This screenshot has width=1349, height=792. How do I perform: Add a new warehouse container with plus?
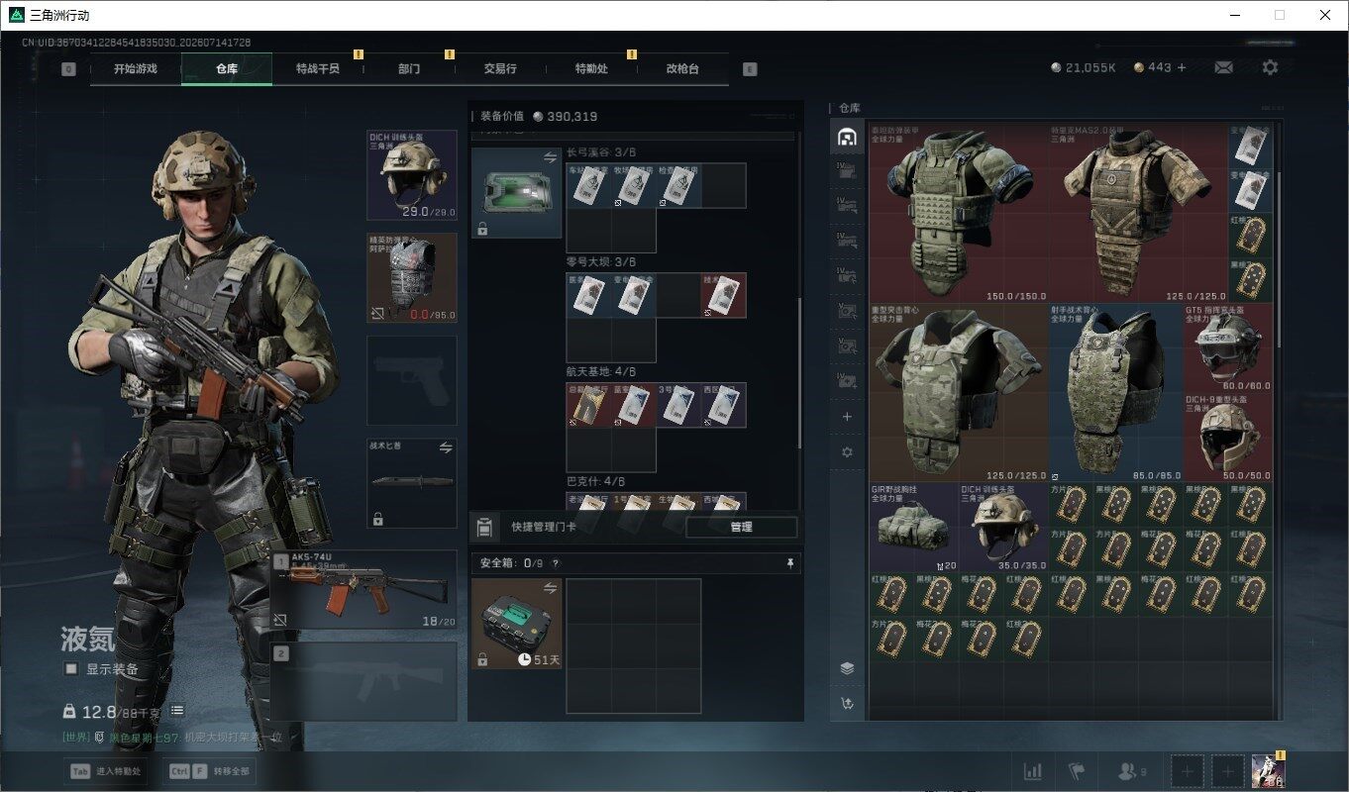[x=847, y=418]
